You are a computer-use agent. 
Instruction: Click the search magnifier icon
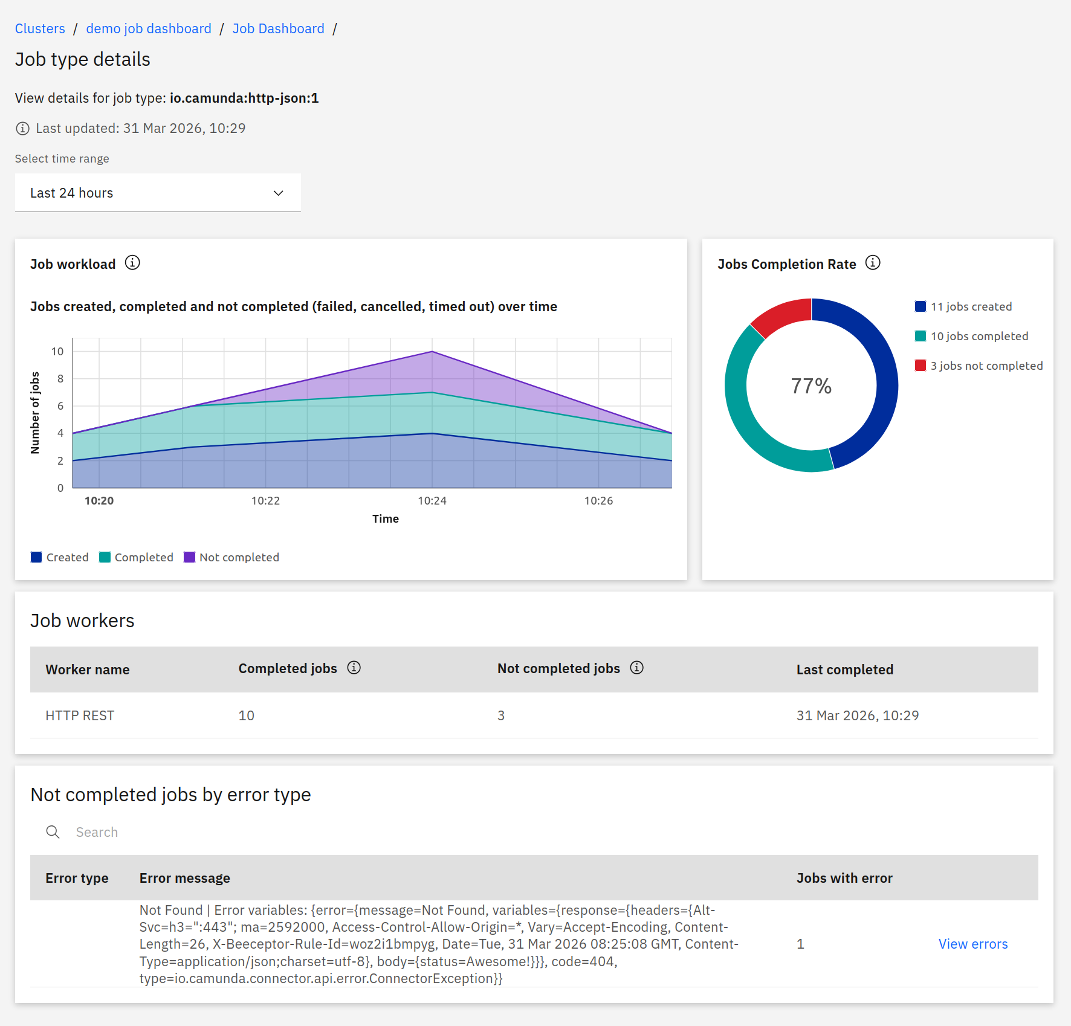[53, 832]
